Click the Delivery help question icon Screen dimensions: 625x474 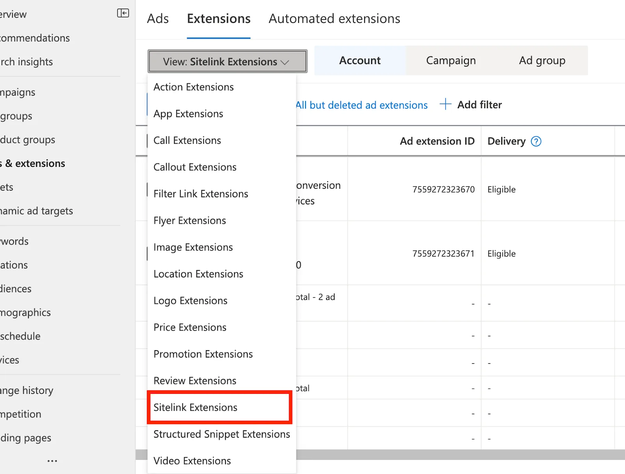click(x=536, y=141)
